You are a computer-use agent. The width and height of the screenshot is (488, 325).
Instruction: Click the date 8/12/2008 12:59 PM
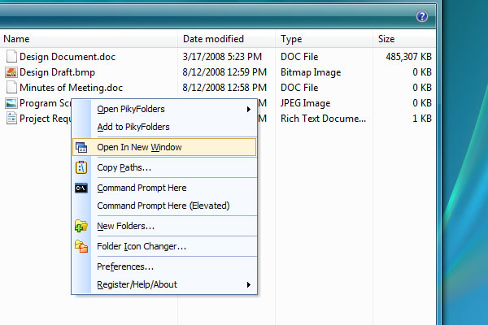pos(224,72)
